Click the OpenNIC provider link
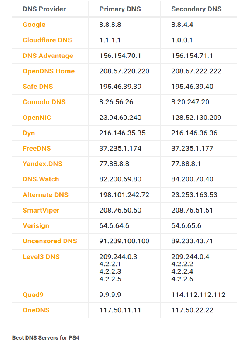This screenshot has height=346, width=248. pyautogui.click(x=37, y=118)
